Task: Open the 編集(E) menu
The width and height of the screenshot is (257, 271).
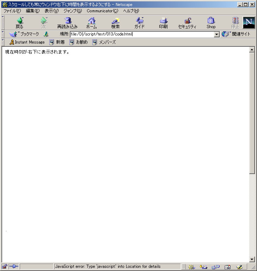Action: [32, 11]
